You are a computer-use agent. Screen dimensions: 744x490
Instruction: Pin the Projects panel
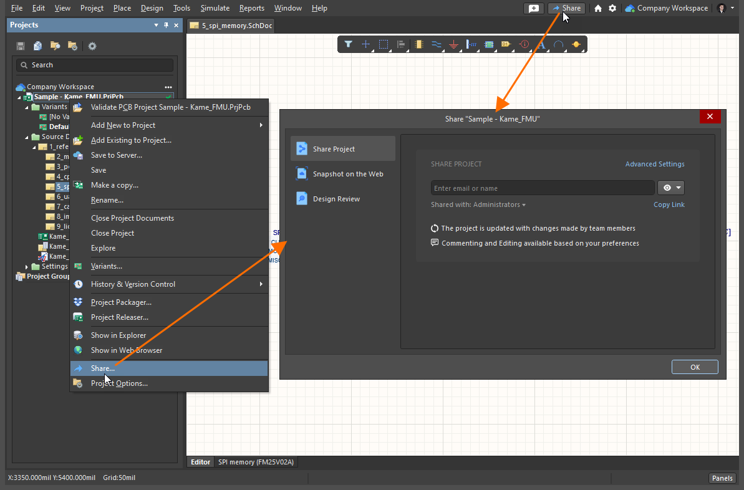[166, 25]
